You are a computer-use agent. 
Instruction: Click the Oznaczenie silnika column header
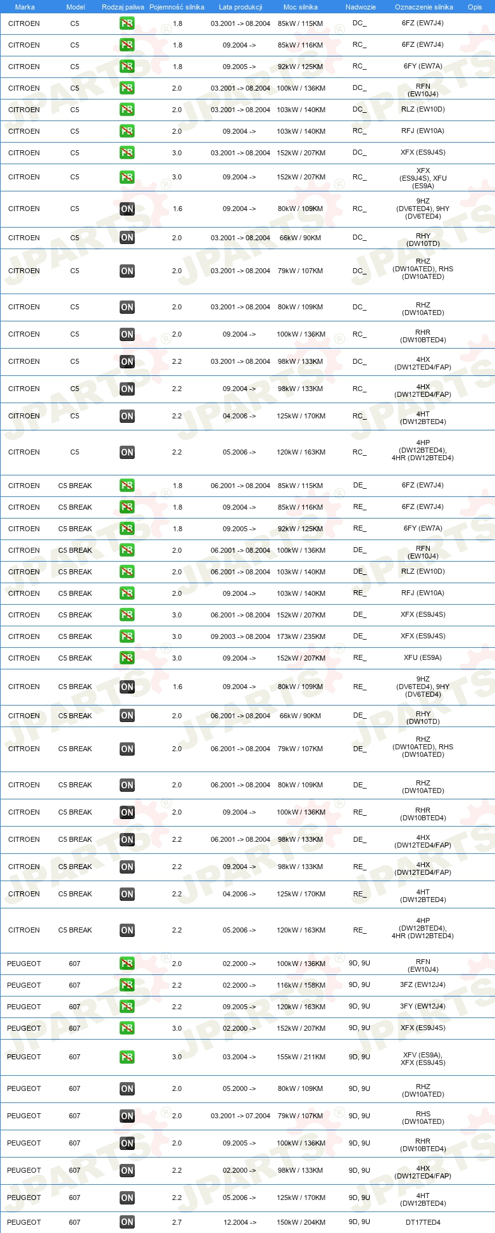[x=424, y=7]
